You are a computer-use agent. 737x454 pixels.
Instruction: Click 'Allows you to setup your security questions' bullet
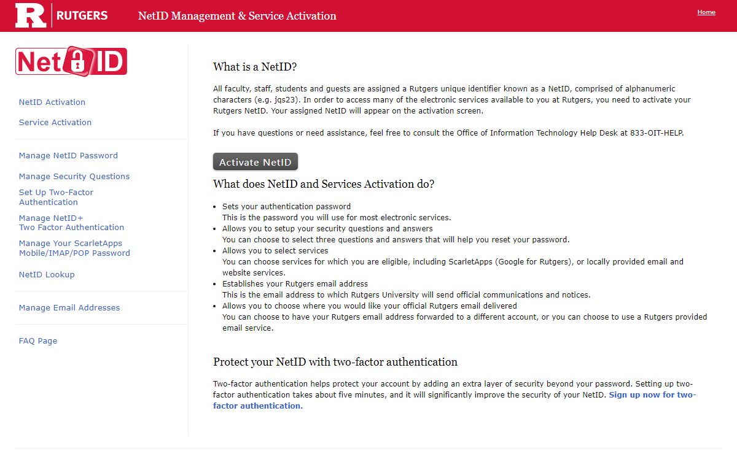pos(327,229)
